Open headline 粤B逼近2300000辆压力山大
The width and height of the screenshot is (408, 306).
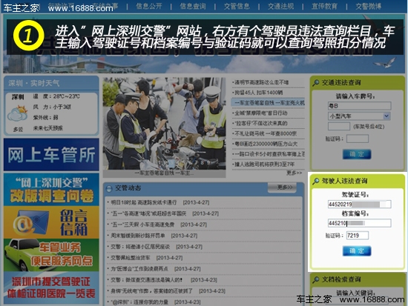[x=266, y=144]
